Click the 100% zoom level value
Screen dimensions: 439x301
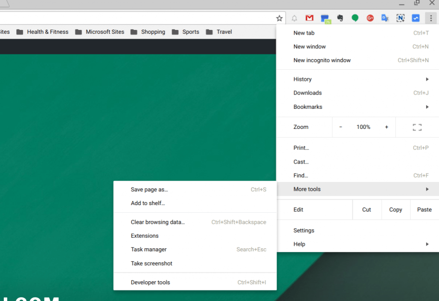coord(364,127)
